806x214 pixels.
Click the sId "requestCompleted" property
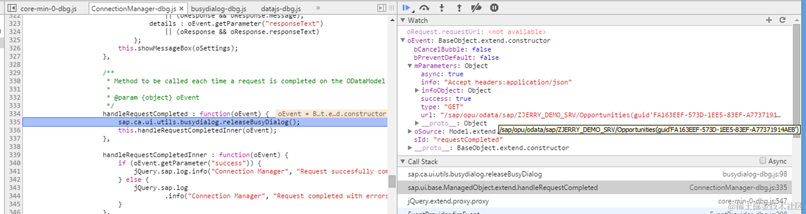pyautogui.click(x=458, y=140)
